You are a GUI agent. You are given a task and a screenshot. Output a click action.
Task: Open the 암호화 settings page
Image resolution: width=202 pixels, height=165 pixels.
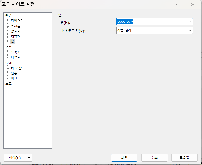pos(15,31)
